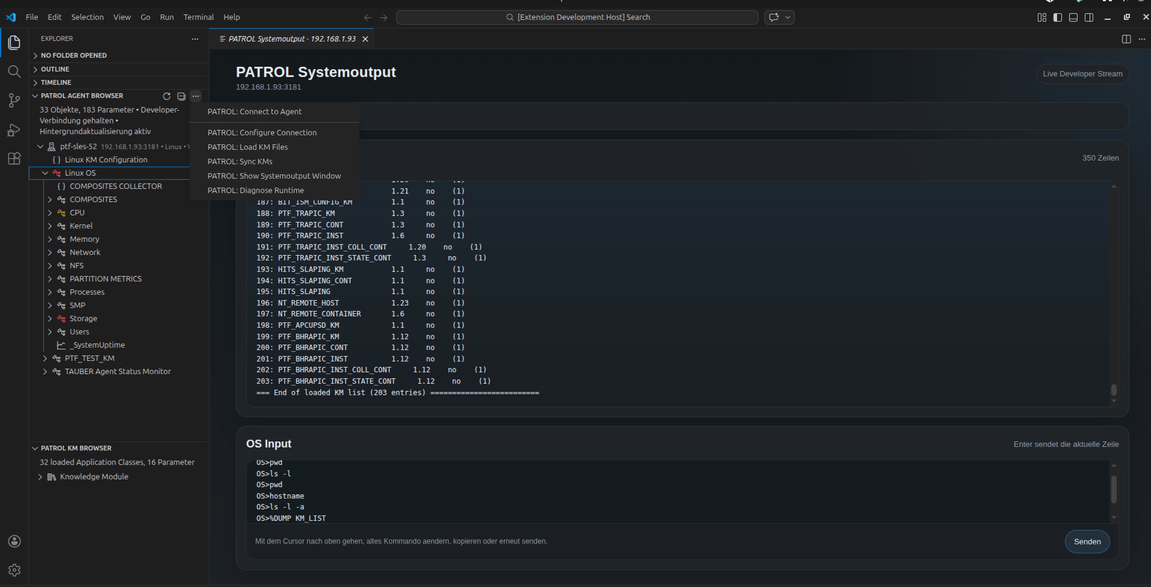Screen dimensions: 1151x587
Task: Expand the Storage tree node
Action: [x=50, y=318]
